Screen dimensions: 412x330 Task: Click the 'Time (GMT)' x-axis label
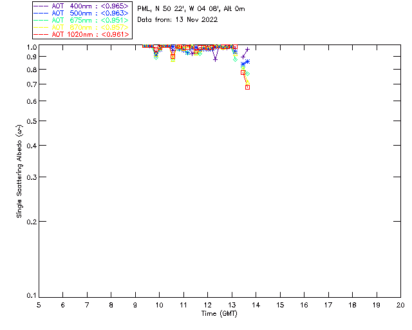click(220, 314)
